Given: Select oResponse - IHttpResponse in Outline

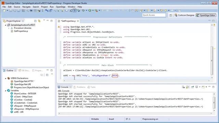Looking at the screenshot, I should 26,109.
